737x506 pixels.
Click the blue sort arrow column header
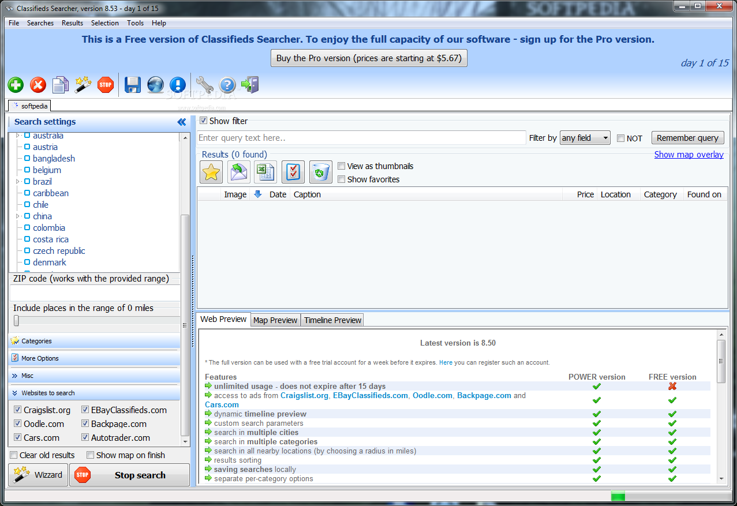[258, 194]
